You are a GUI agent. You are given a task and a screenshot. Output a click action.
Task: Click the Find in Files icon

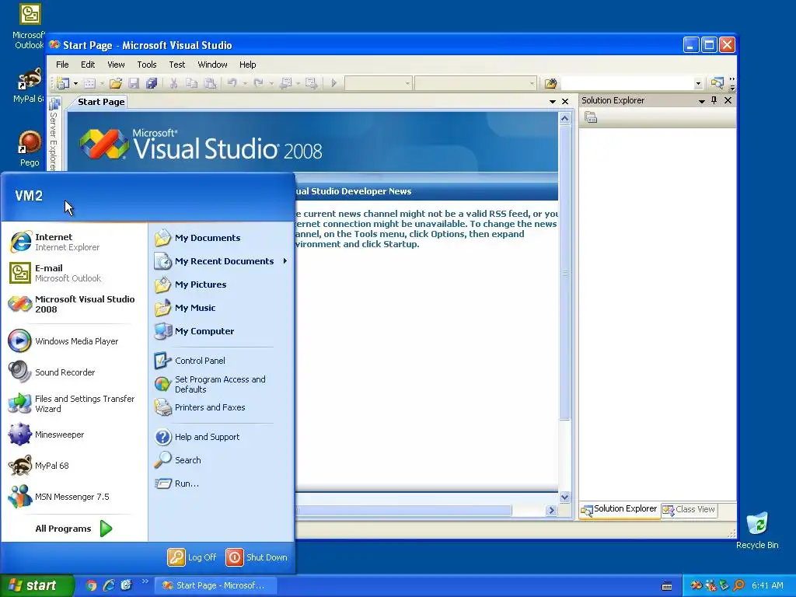pos(551,82)
